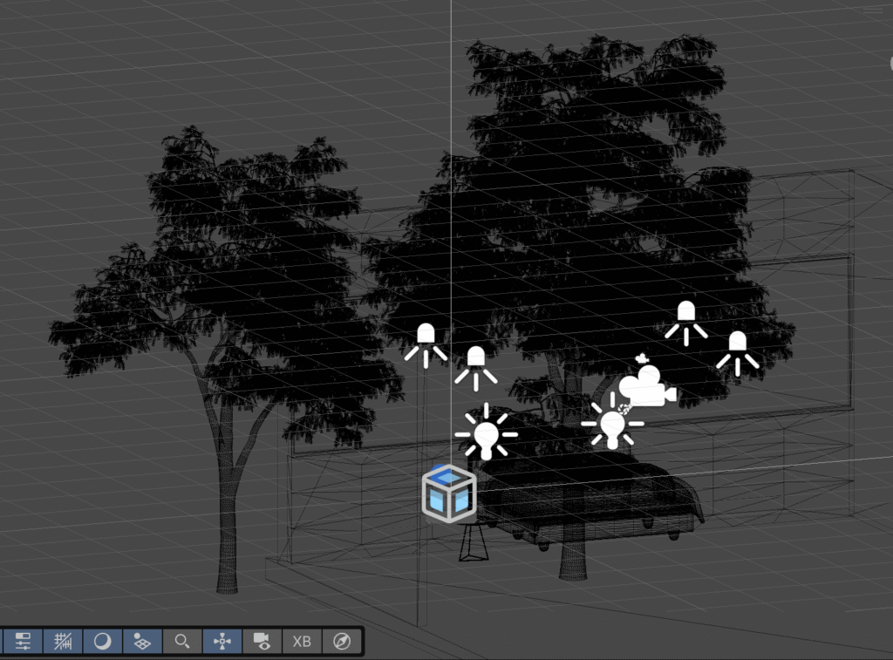Select the second spot light from the left

[475, 364]
